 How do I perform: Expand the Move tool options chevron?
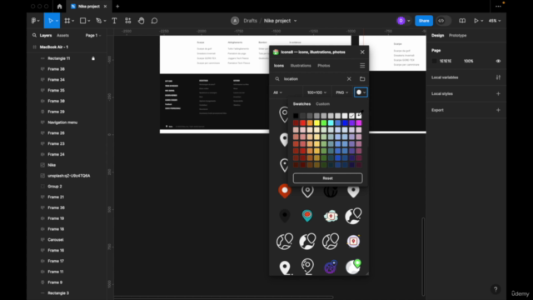pos(57,21)
